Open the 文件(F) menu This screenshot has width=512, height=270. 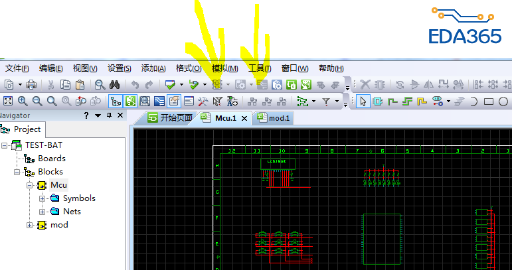click(x=17, y=68)
